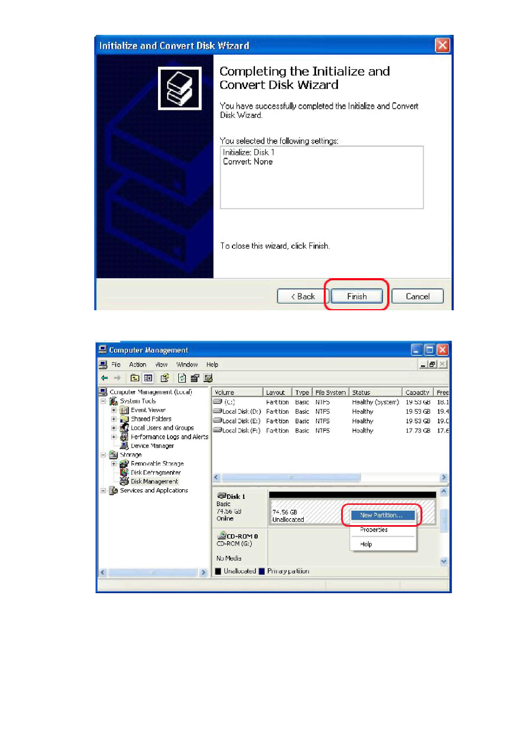Click the disk view settings toolbar icon
The height and width of the screenshot is (740, 511).
tap(208, 378)
